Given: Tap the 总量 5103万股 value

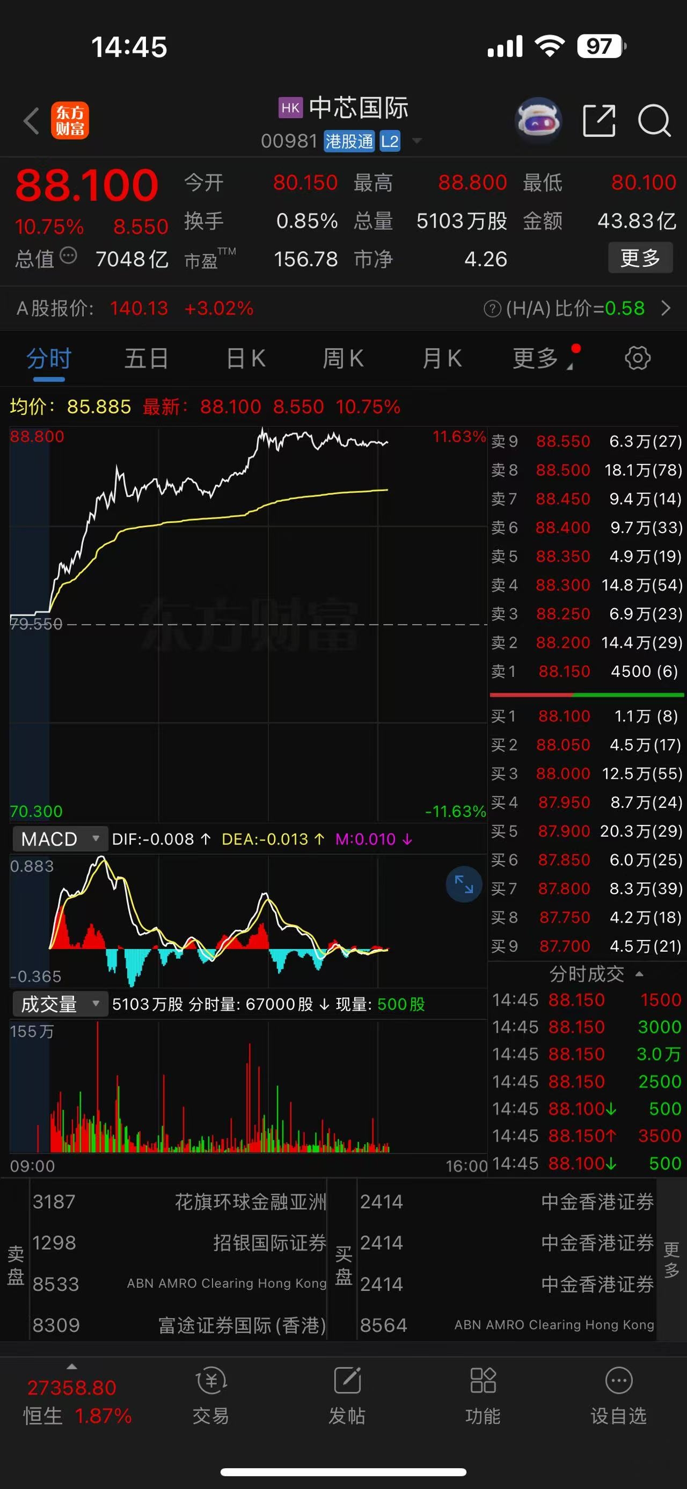Looking at the screenshot, I should point(462,221).
